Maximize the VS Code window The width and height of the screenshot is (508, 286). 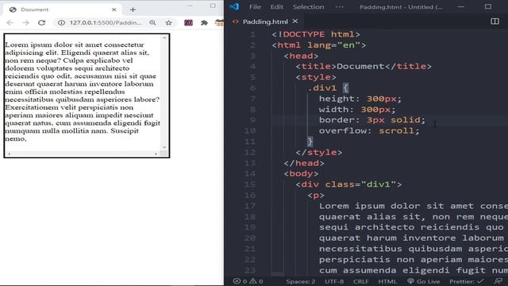pos(488,7)
